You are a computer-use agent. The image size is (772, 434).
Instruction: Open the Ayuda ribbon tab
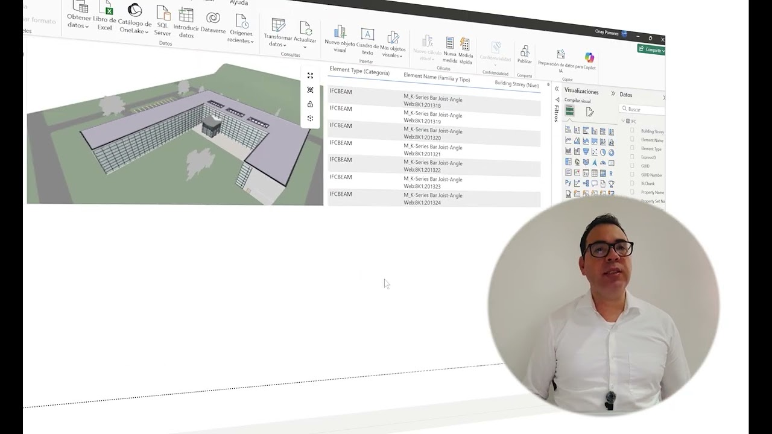239,3
